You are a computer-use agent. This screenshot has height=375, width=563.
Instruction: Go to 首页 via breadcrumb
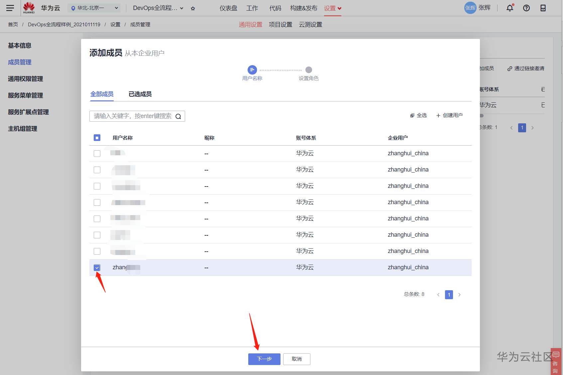pos(13,25)
